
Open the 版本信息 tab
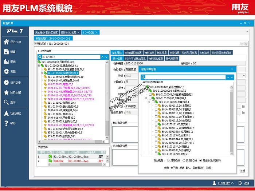click(162, 53)
